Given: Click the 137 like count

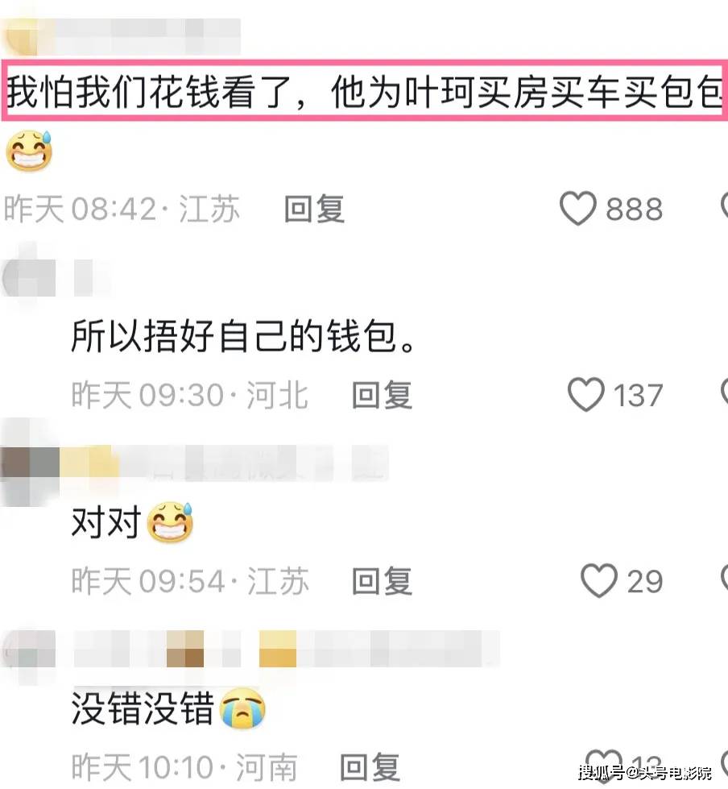Looking at the screenshot, I should [x=638, y=395].
